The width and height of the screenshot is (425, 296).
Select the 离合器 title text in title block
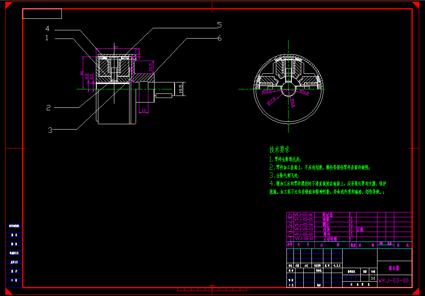pos(394,268)
